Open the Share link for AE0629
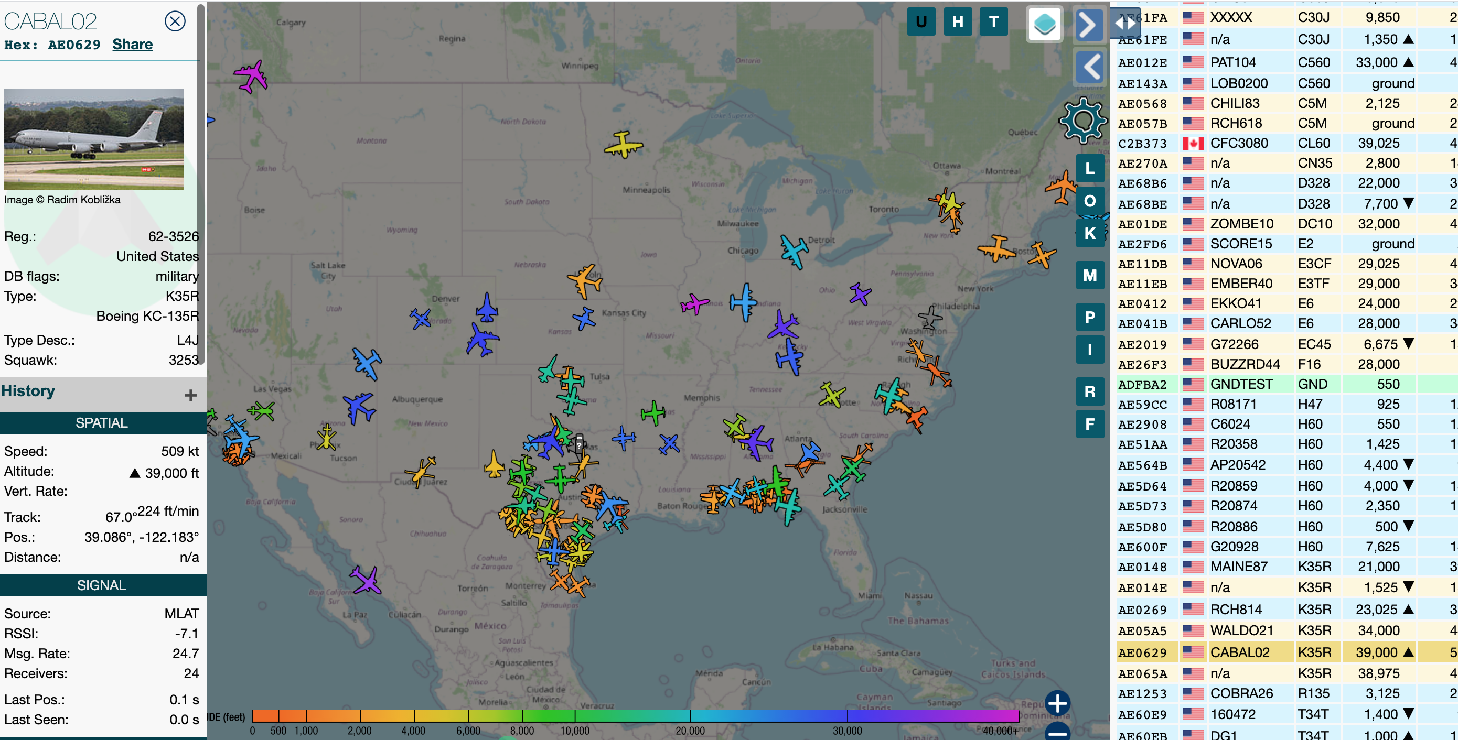 (x=133, y=44)
